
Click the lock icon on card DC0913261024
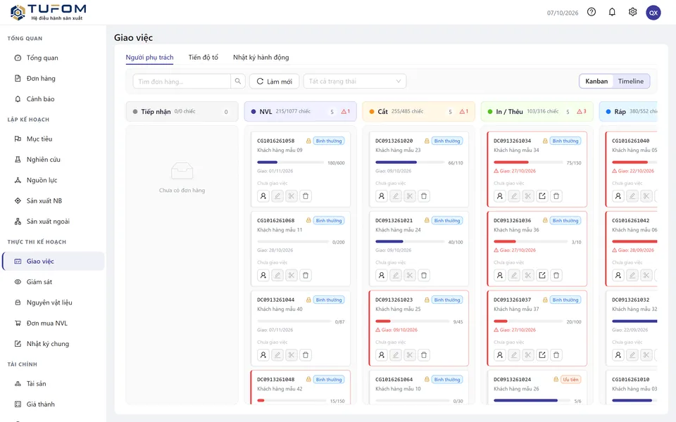click(x=556, y=379)
